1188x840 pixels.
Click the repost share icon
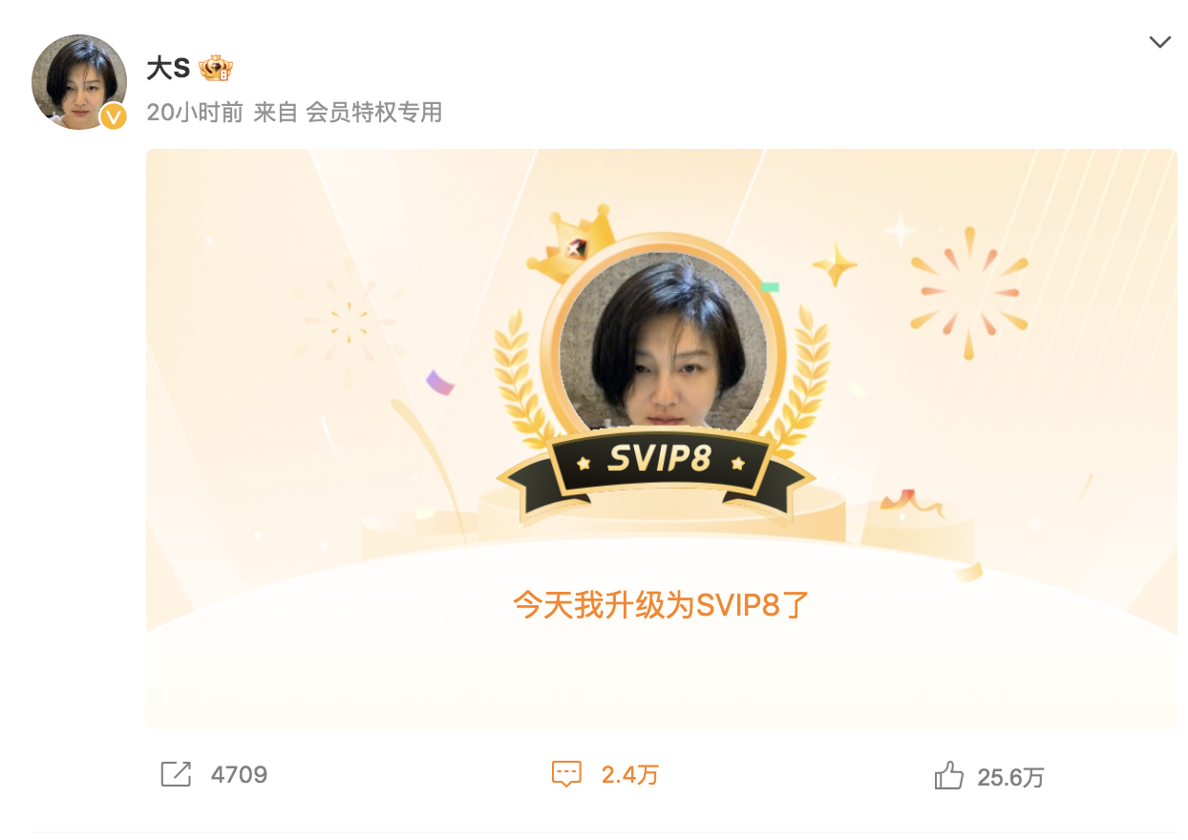[x=176, y=774]
